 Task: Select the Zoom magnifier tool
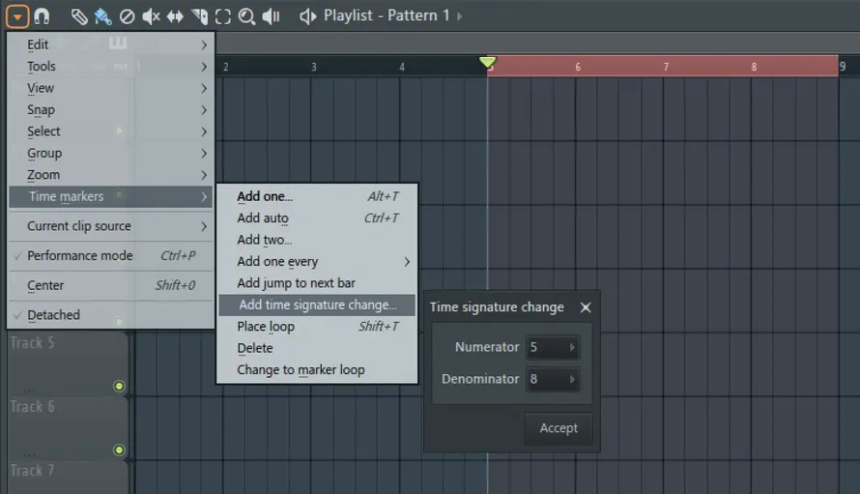click(246, 17)
